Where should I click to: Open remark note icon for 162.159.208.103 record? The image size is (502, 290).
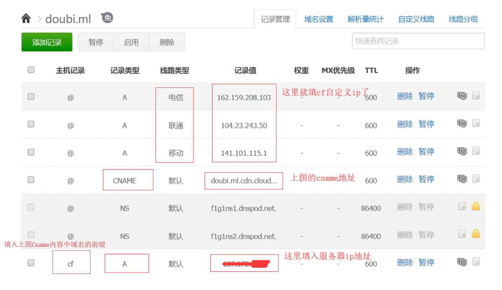point(476,95)
